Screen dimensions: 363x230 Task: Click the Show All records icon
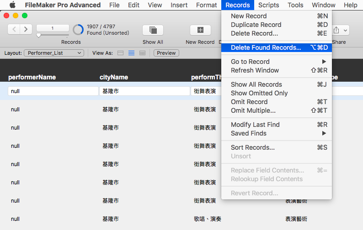[x=153, y=30]
